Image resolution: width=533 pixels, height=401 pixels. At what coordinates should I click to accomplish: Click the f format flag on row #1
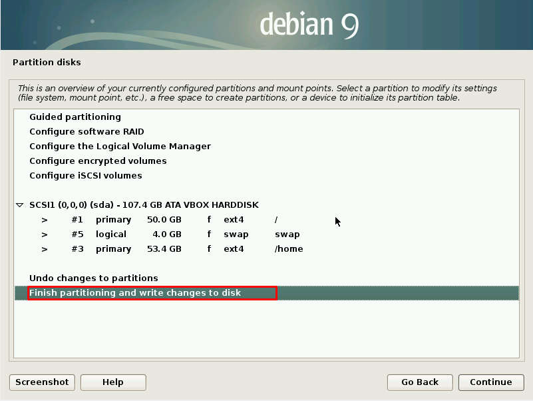(209, 220)
